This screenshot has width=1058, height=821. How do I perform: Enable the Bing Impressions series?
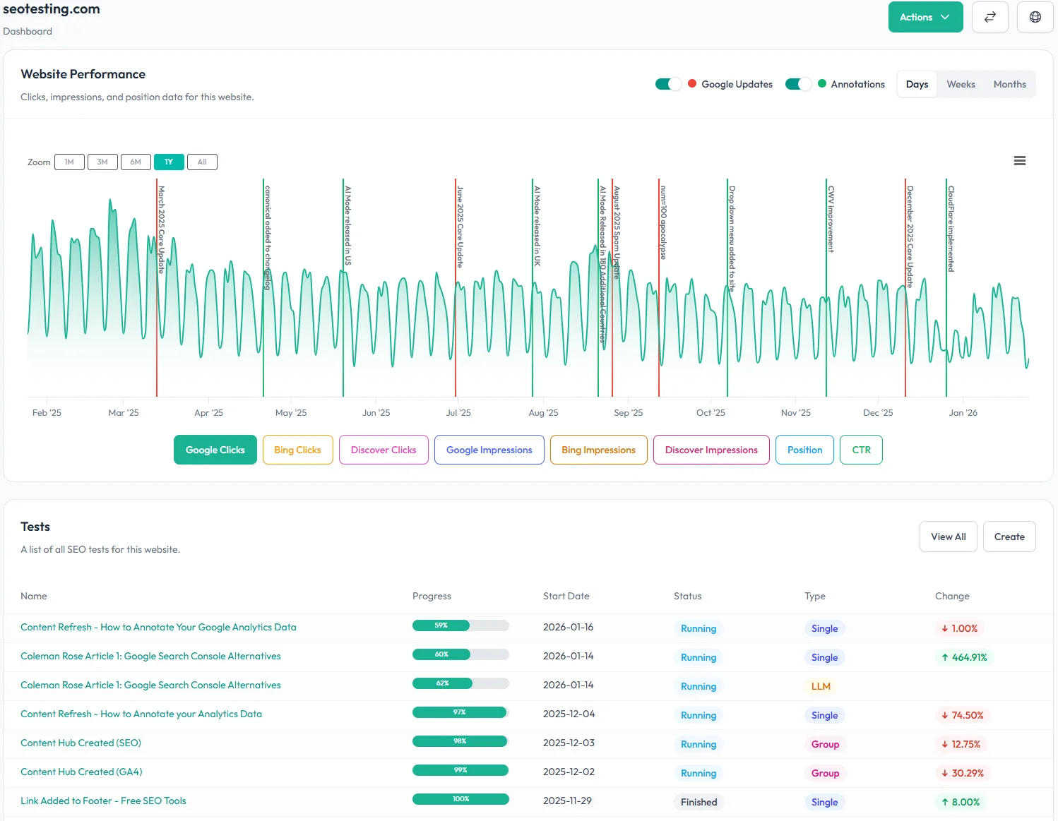(x=598, y=450)
